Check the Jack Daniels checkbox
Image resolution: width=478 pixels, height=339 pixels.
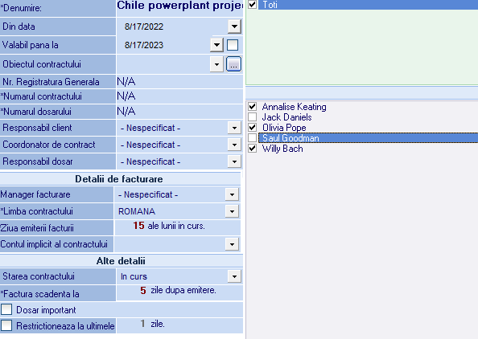coord(253,116)
